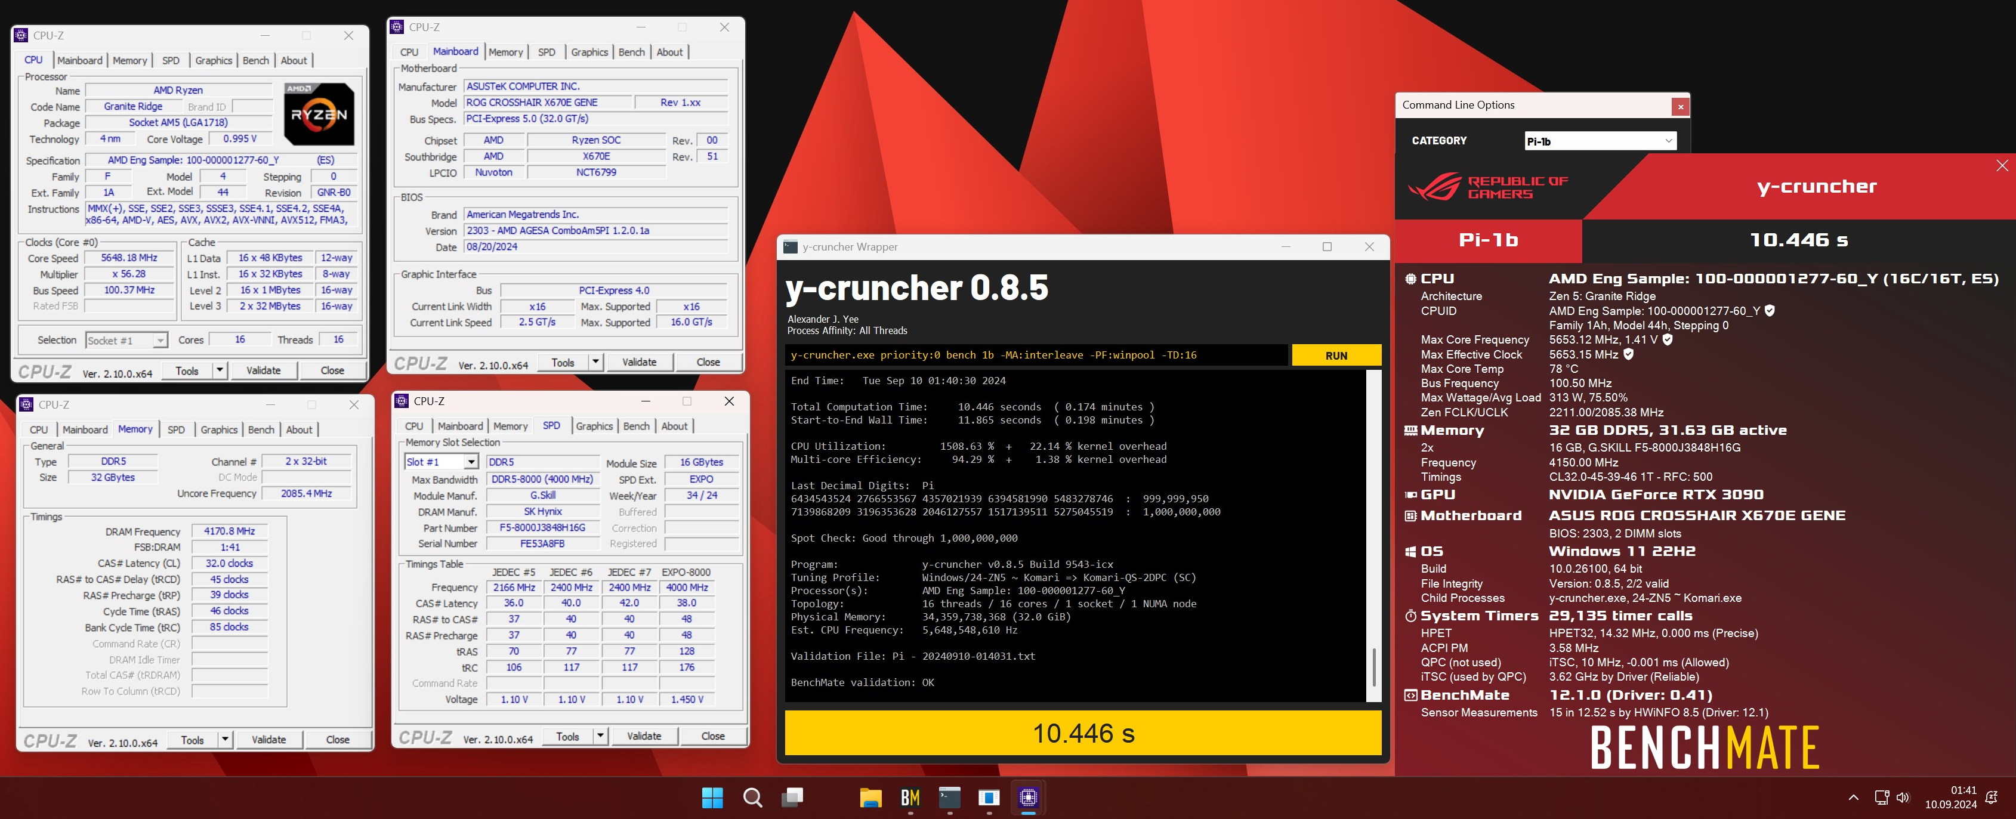Click the yellow 10.446 s result bar
Viewport: 2016px width, 819px height.
tap(1082, 733)
